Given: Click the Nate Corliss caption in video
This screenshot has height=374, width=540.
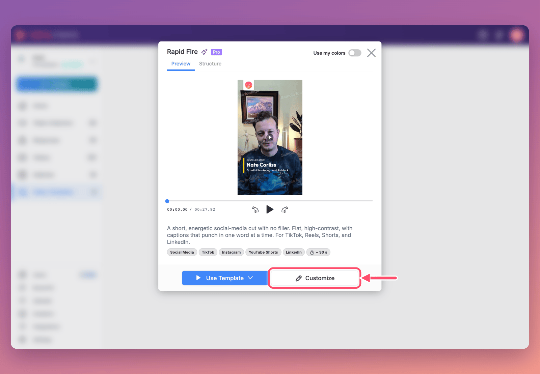Looking at the screenshot, I should click(x=261, y=165).
